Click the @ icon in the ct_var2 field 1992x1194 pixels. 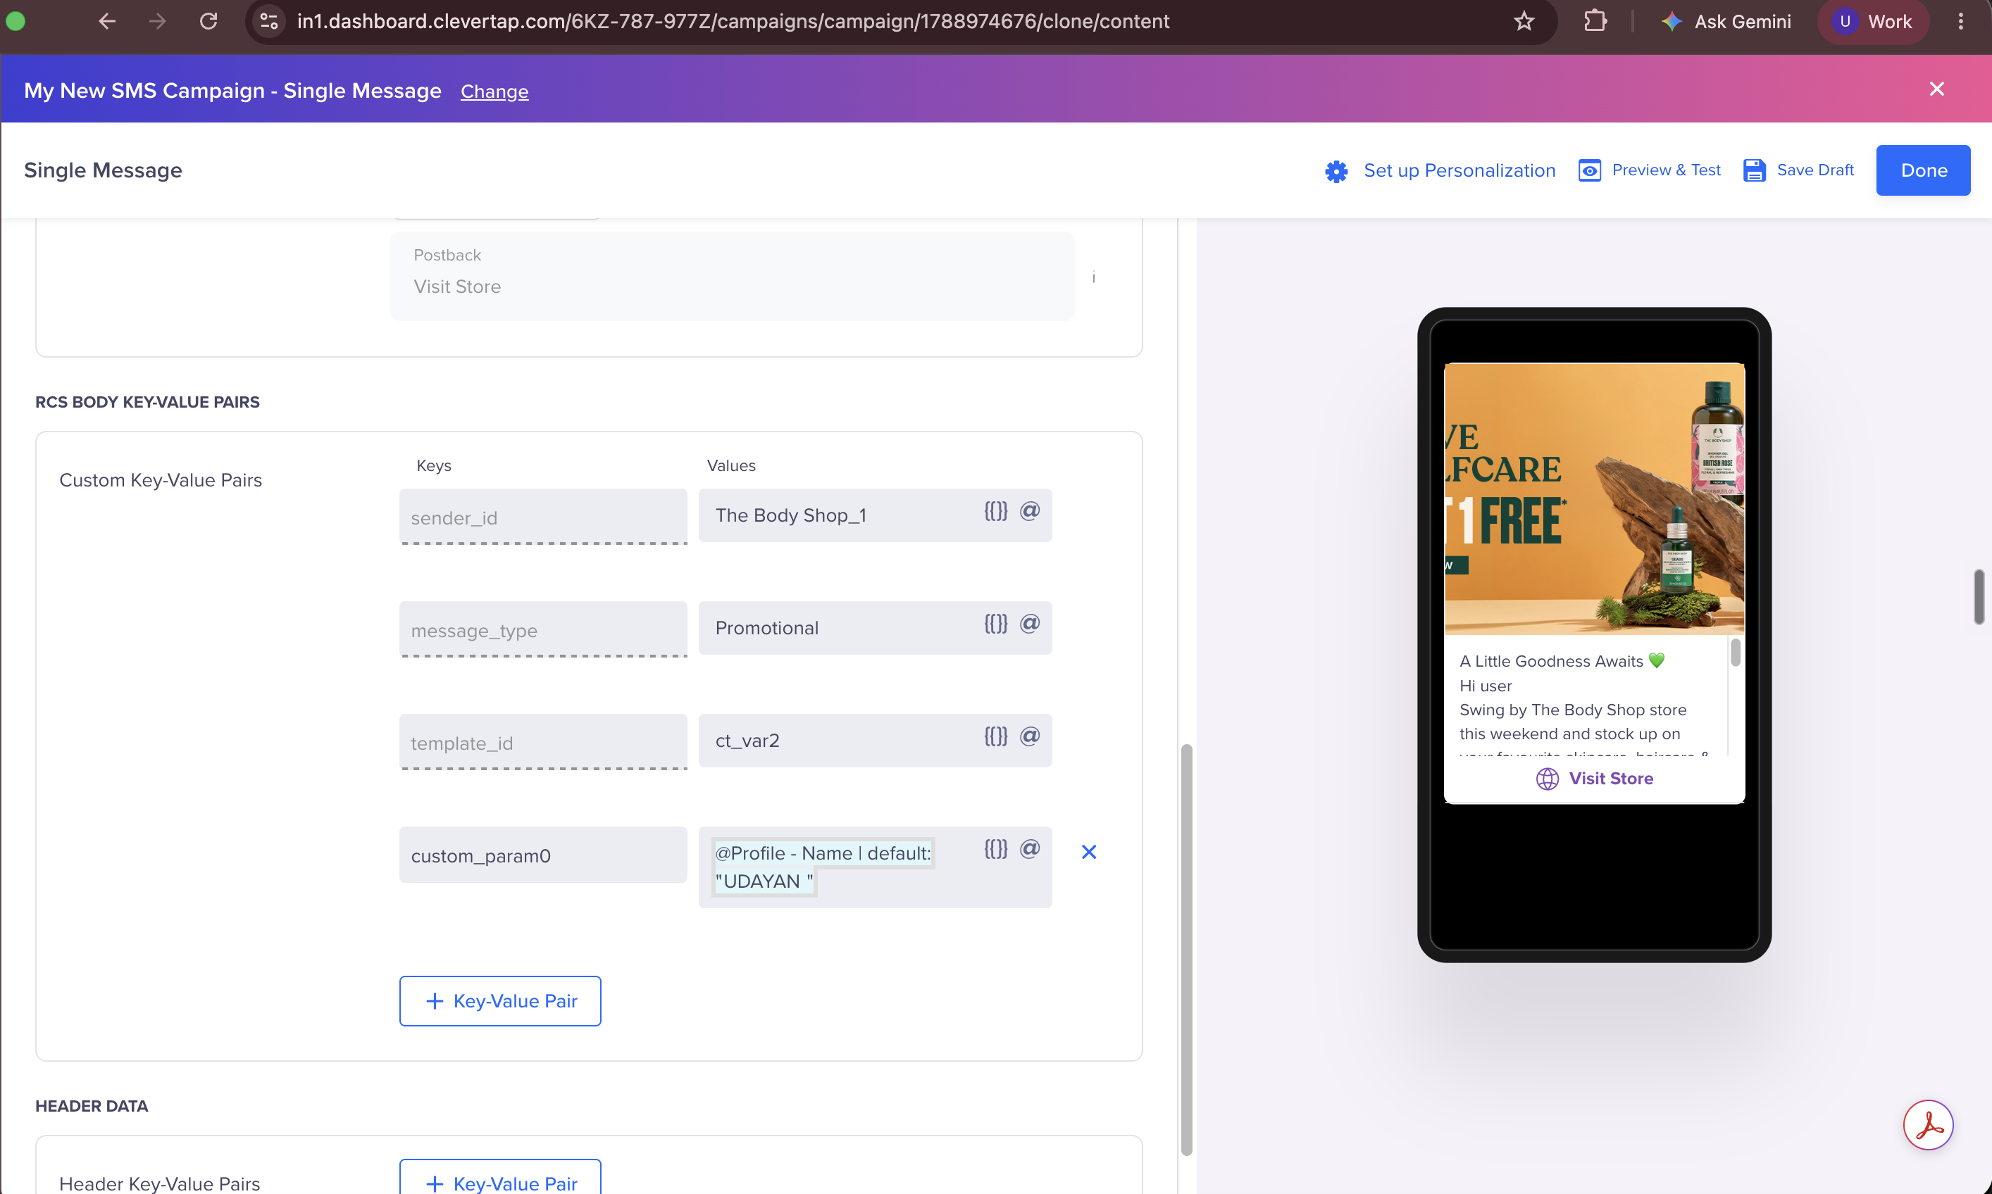click(1029, 736)
